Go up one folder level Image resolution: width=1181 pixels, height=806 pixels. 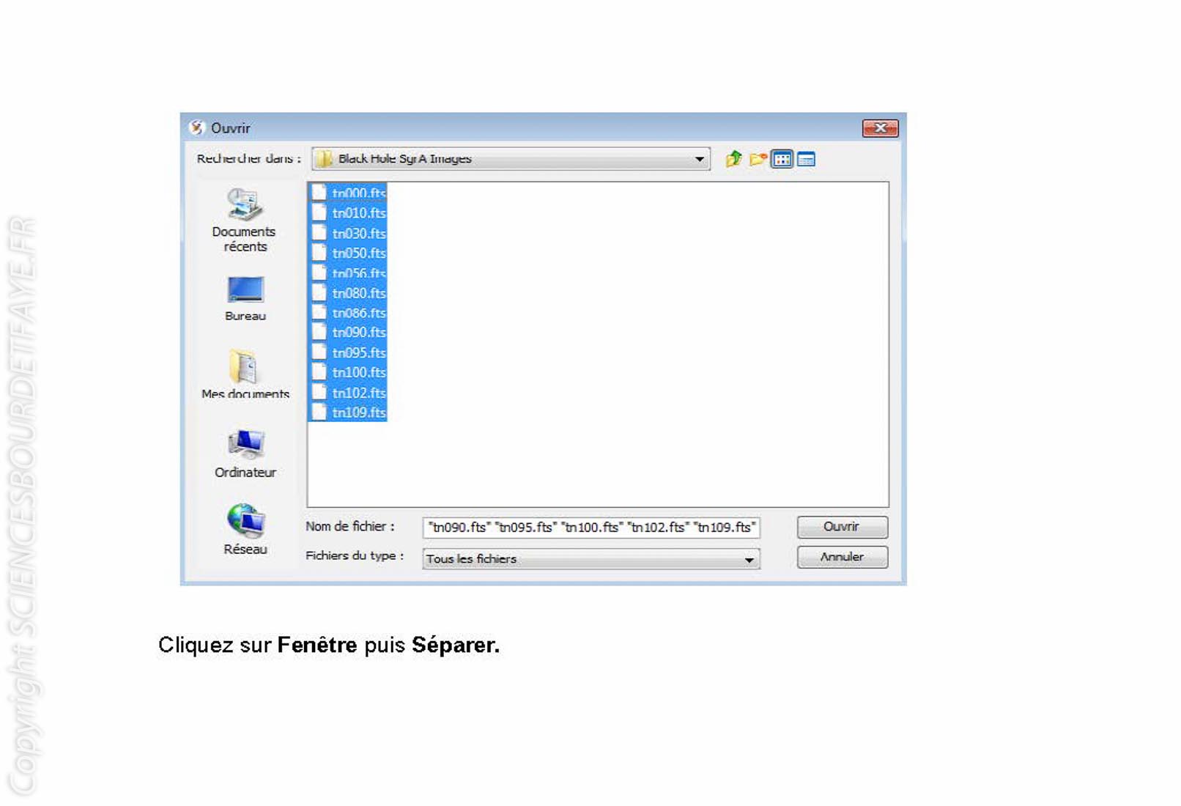[x=733, y=159]
